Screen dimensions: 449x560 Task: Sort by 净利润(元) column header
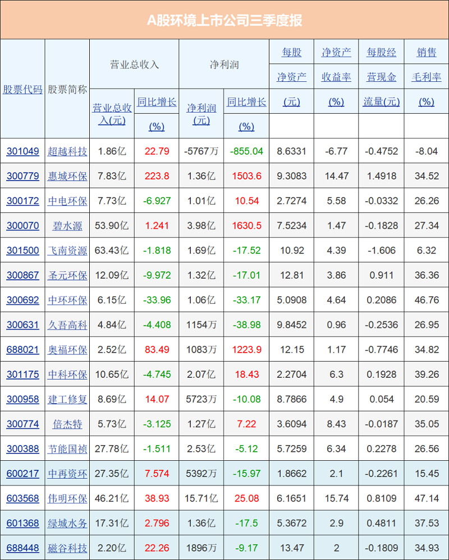pos(201,114)
